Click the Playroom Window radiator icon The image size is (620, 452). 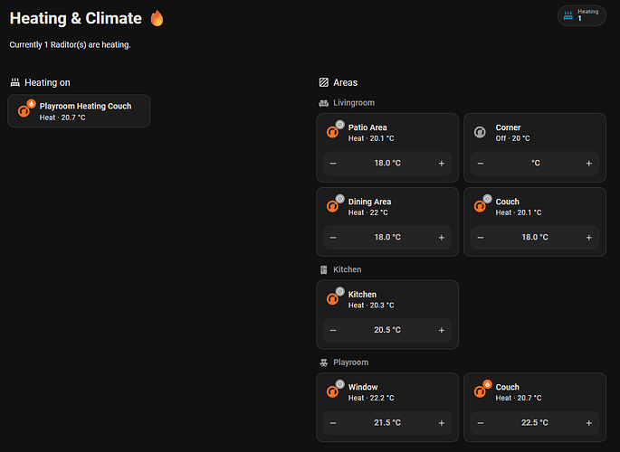tap(333, 391)
